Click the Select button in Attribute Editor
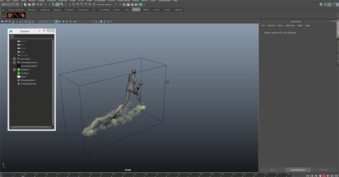 tap(273, 170)
